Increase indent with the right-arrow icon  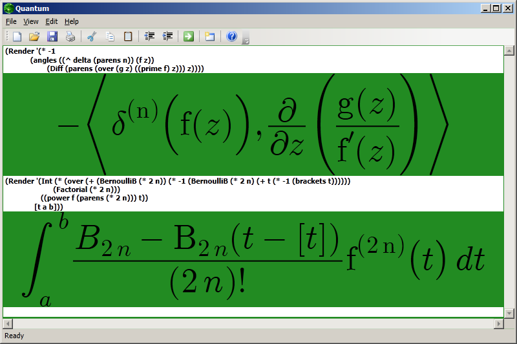(167, 36)
